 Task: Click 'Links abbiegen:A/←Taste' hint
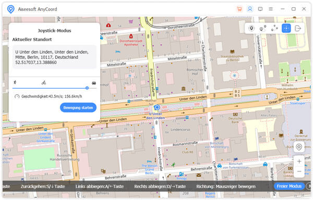tap(100, 186)
